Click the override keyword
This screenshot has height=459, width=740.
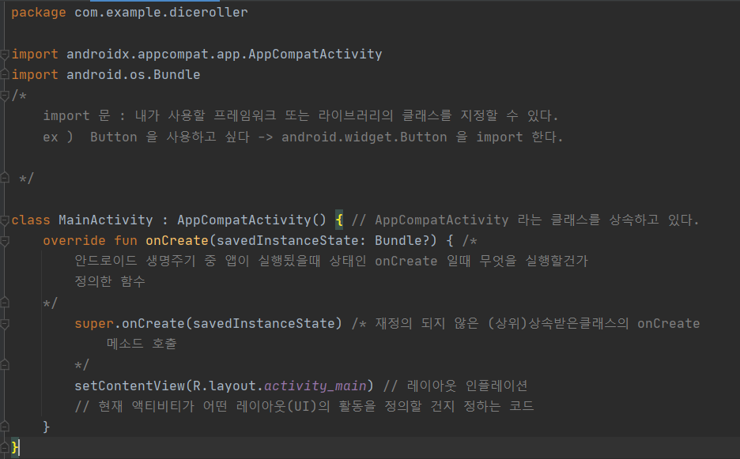[x=74, y=241]
